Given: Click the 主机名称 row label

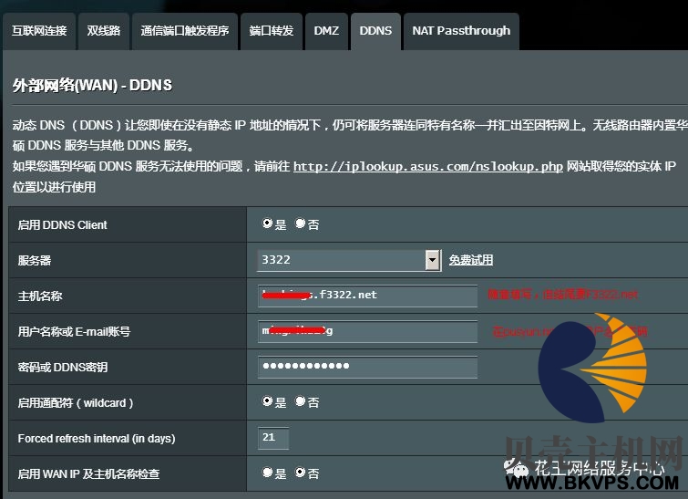Looking at the screenshot, I should 40,296.
